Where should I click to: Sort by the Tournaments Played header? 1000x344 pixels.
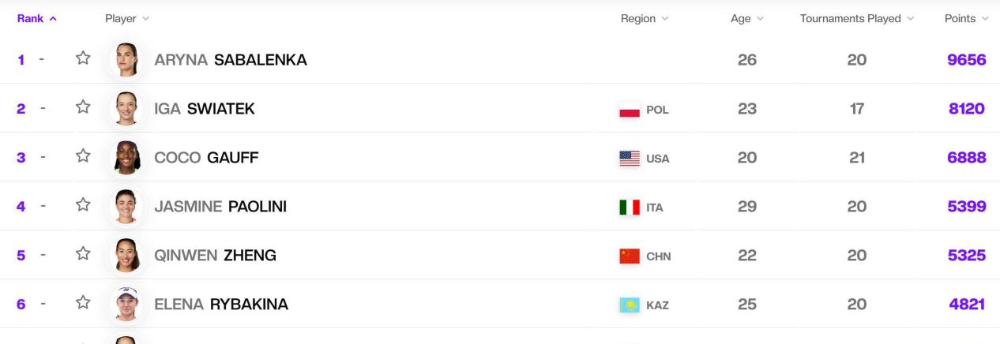pos(856,18)
